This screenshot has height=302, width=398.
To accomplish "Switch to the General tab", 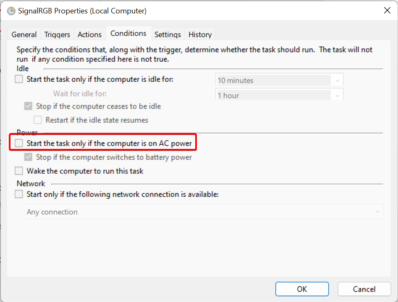I will click(24, 34).
